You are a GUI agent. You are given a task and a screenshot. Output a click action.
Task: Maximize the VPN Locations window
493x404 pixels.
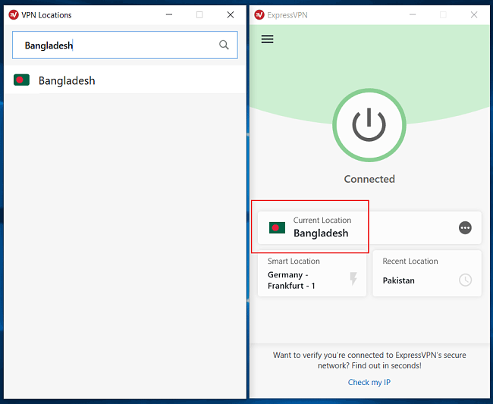[x=199, y=14]
